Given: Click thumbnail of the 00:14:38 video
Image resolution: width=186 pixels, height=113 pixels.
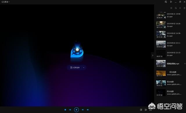Looking at the screenshot, I should point(161,35).
